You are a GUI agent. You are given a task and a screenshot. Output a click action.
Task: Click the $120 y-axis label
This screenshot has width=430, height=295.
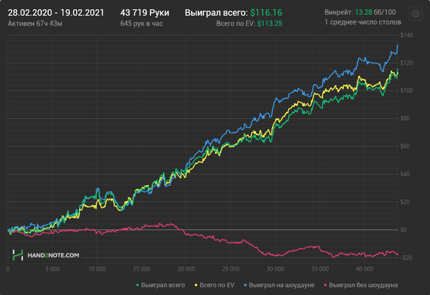point(407,63)
